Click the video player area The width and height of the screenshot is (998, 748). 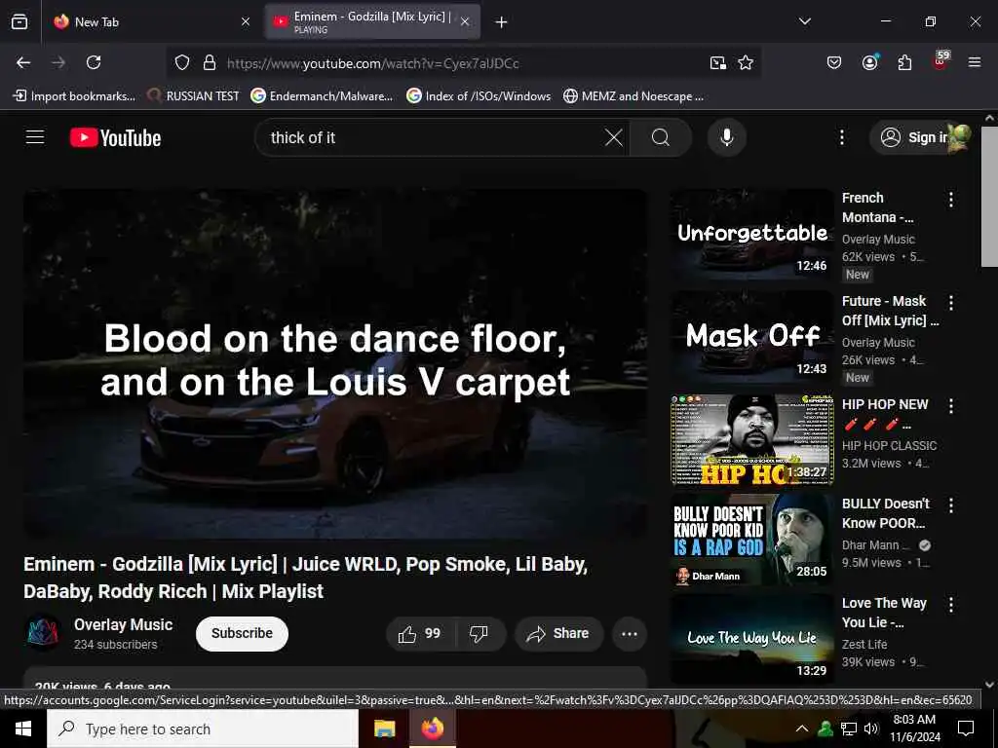335,363
